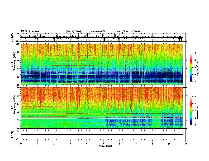Click time axis tick label "3"
Viewport: 209px width, 161px height.
tap(70, 144)
